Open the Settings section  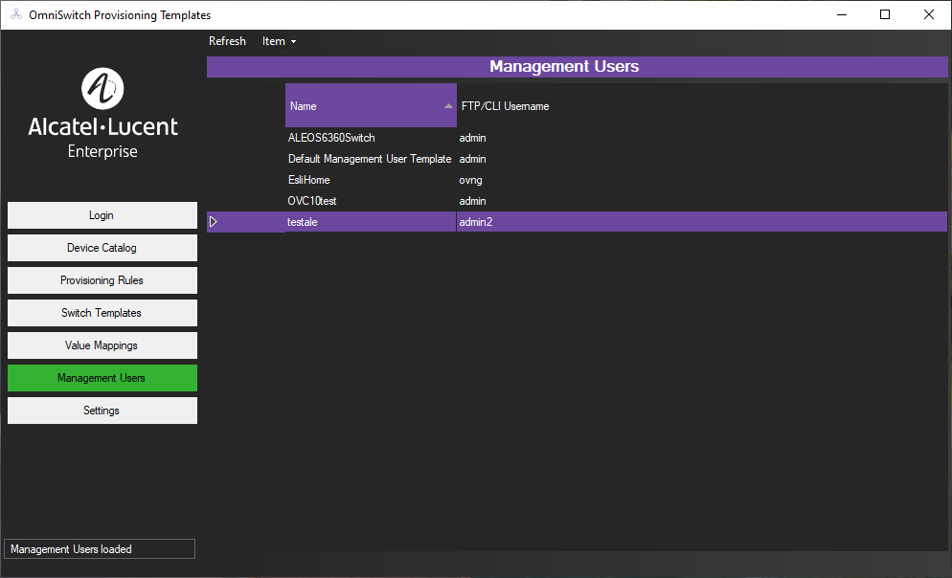(102, 411)
